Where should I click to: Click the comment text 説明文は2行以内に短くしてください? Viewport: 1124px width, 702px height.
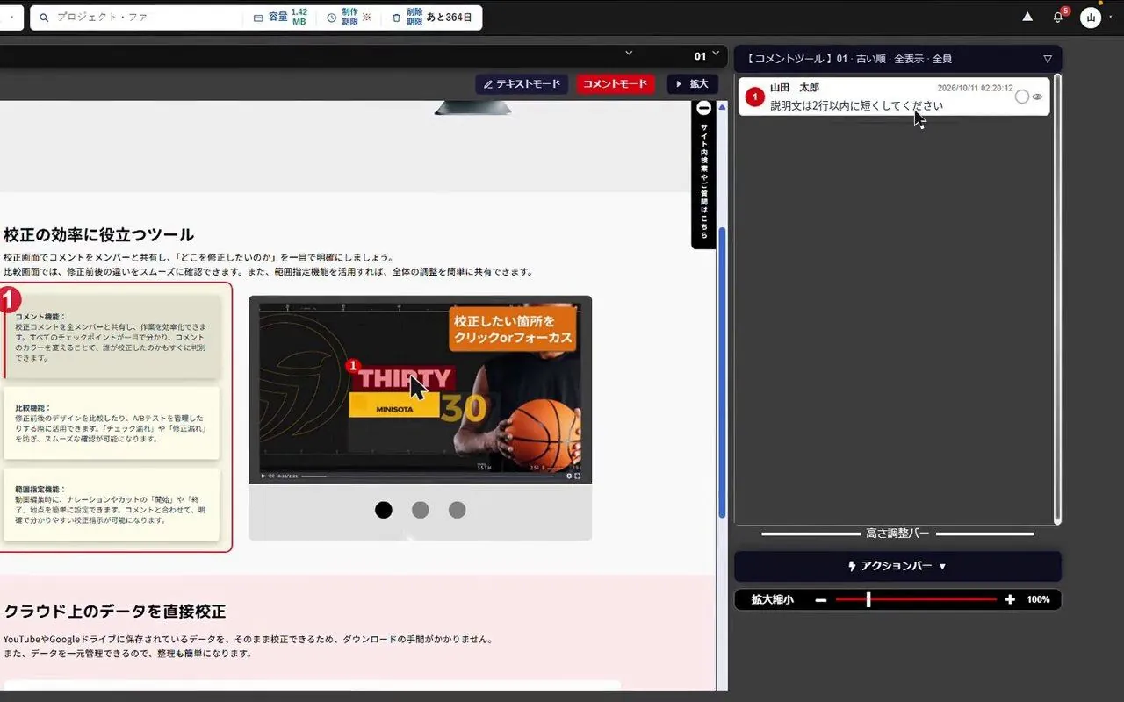857,106
